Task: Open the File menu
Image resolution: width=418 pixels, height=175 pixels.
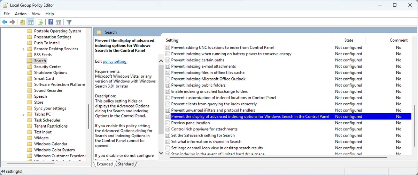Action: tap(7, 14)
